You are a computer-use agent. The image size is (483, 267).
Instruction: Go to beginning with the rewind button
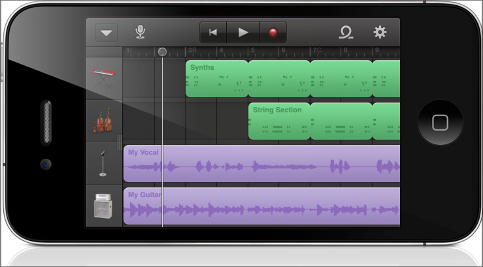(x=213, y=32)
